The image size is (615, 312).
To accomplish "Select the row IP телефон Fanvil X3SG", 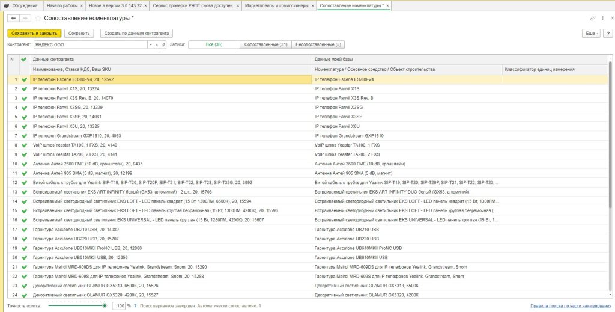I will coord(67,107).
